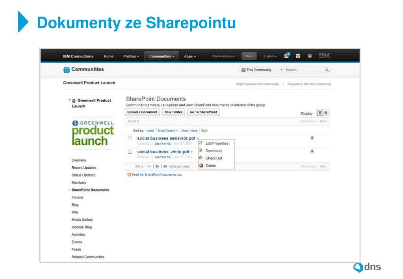Click the RSS feed icon for documents list
The width and height of the screenshot is (403, 279).
coord(129,175)
